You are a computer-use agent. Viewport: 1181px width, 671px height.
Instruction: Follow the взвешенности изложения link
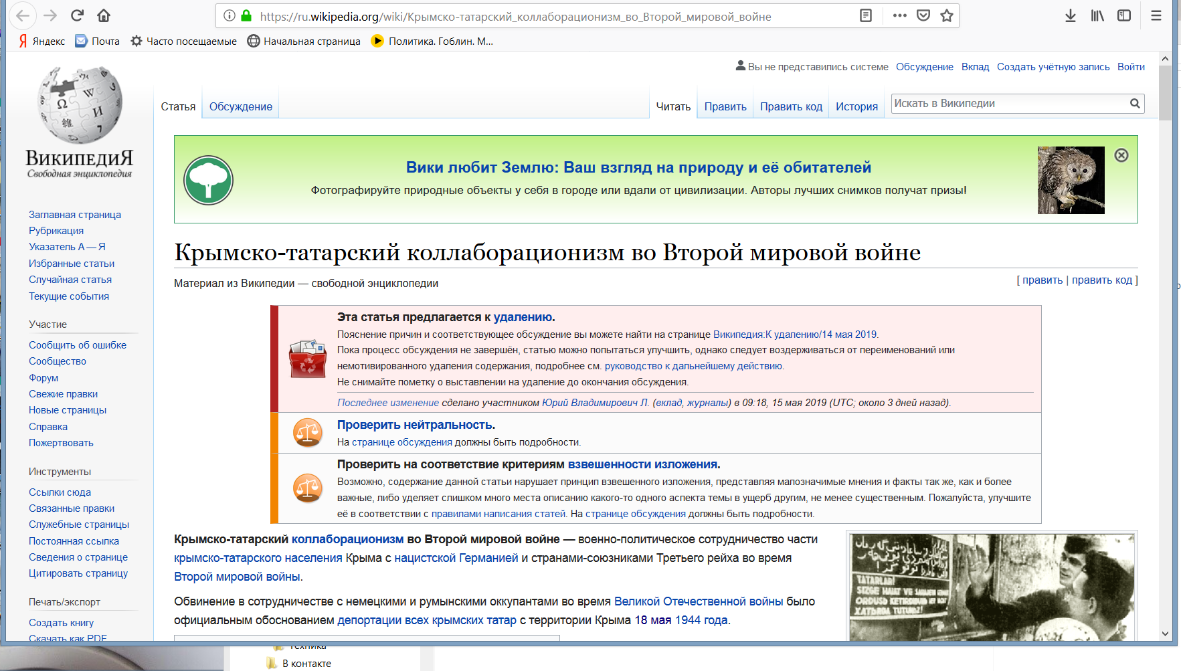[642, 464]
